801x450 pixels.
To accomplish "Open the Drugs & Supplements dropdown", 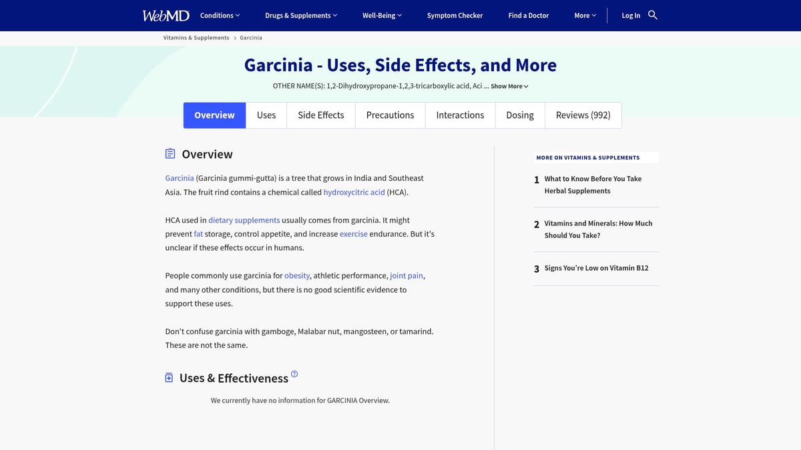I will [301, 15].
